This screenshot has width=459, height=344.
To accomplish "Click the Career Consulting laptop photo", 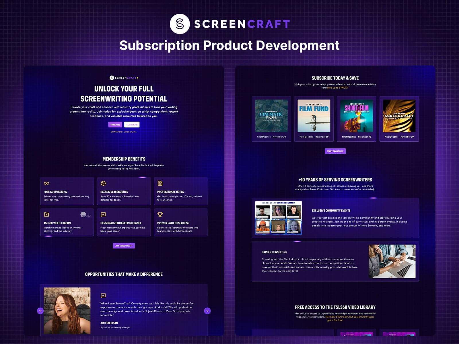I will click(392, 261).
